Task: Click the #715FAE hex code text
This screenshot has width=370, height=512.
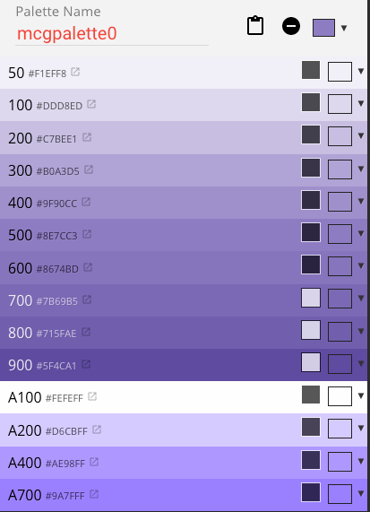Action: tap(56, 334)
